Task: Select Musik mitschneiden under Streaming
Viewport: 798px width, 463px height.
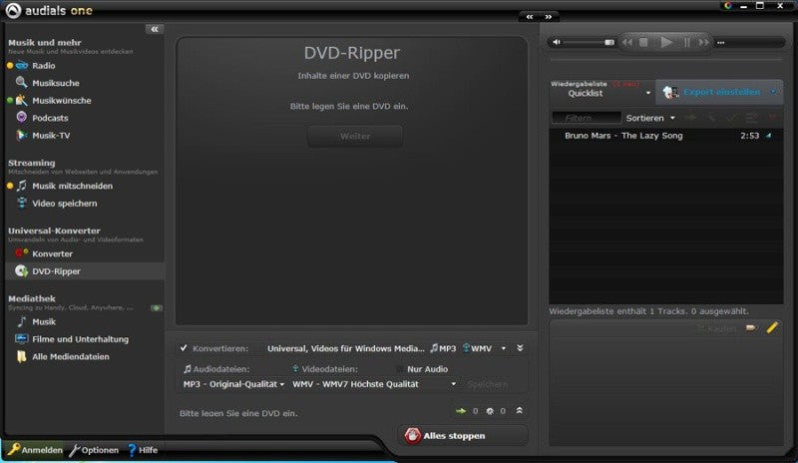Action: pyautogui.click(x=72, y=186)
